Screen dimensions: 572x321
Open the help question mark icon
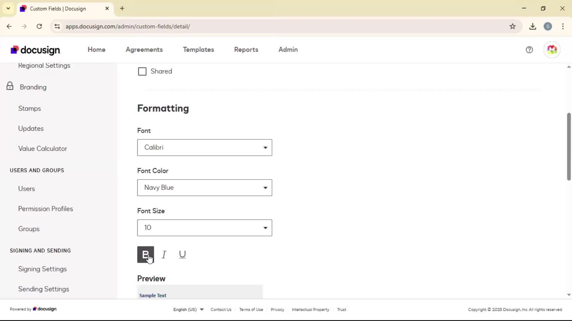click(529, 50)
